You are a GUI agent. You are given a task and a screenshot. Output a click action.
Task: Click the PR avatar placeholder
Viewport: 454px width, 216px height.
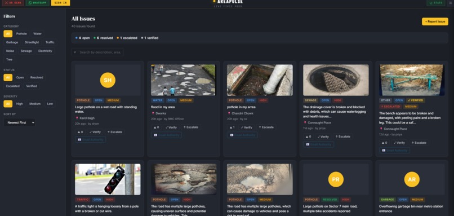[336, 179]
